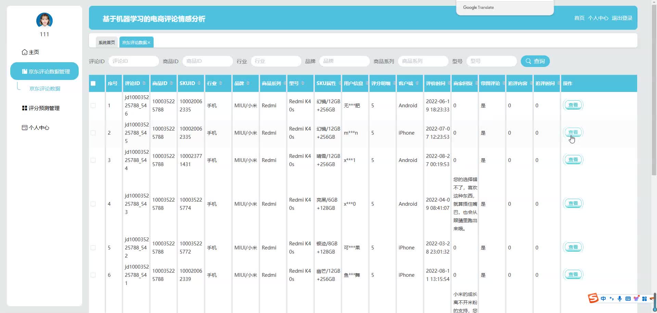Sort the table by 评分明细 column
This screenshot has height=313, width=657.
395,83
